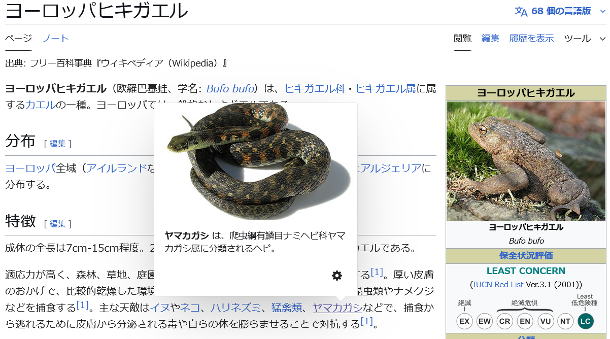Screen dimensions: 610x339
Task: Open the 履歴を表示 history tab
Action: click(531, 39)
